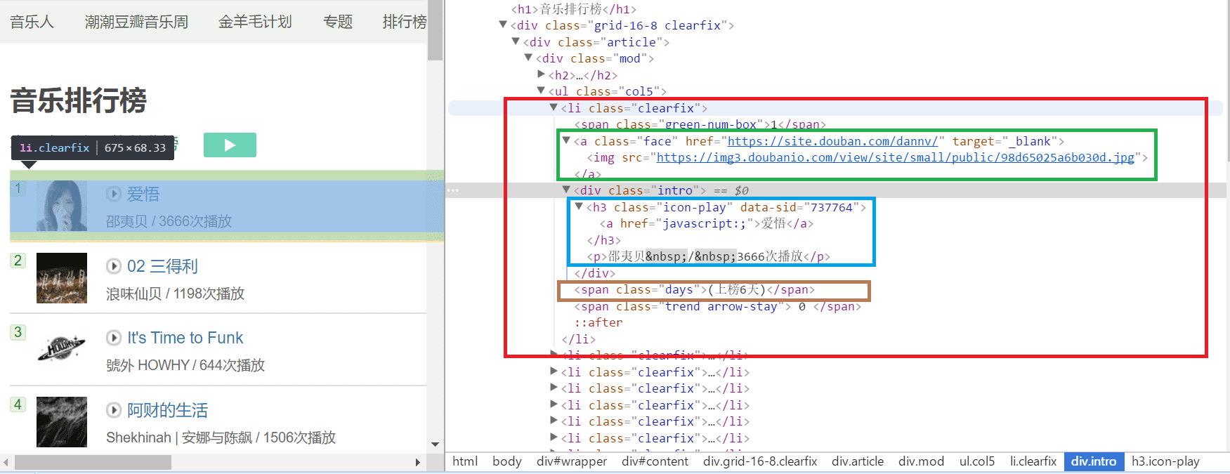Select the div.article breadcrumb item

click(x=858, y=461)
